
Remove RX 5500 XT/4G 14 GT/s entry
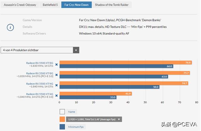[x=57, y=85]
